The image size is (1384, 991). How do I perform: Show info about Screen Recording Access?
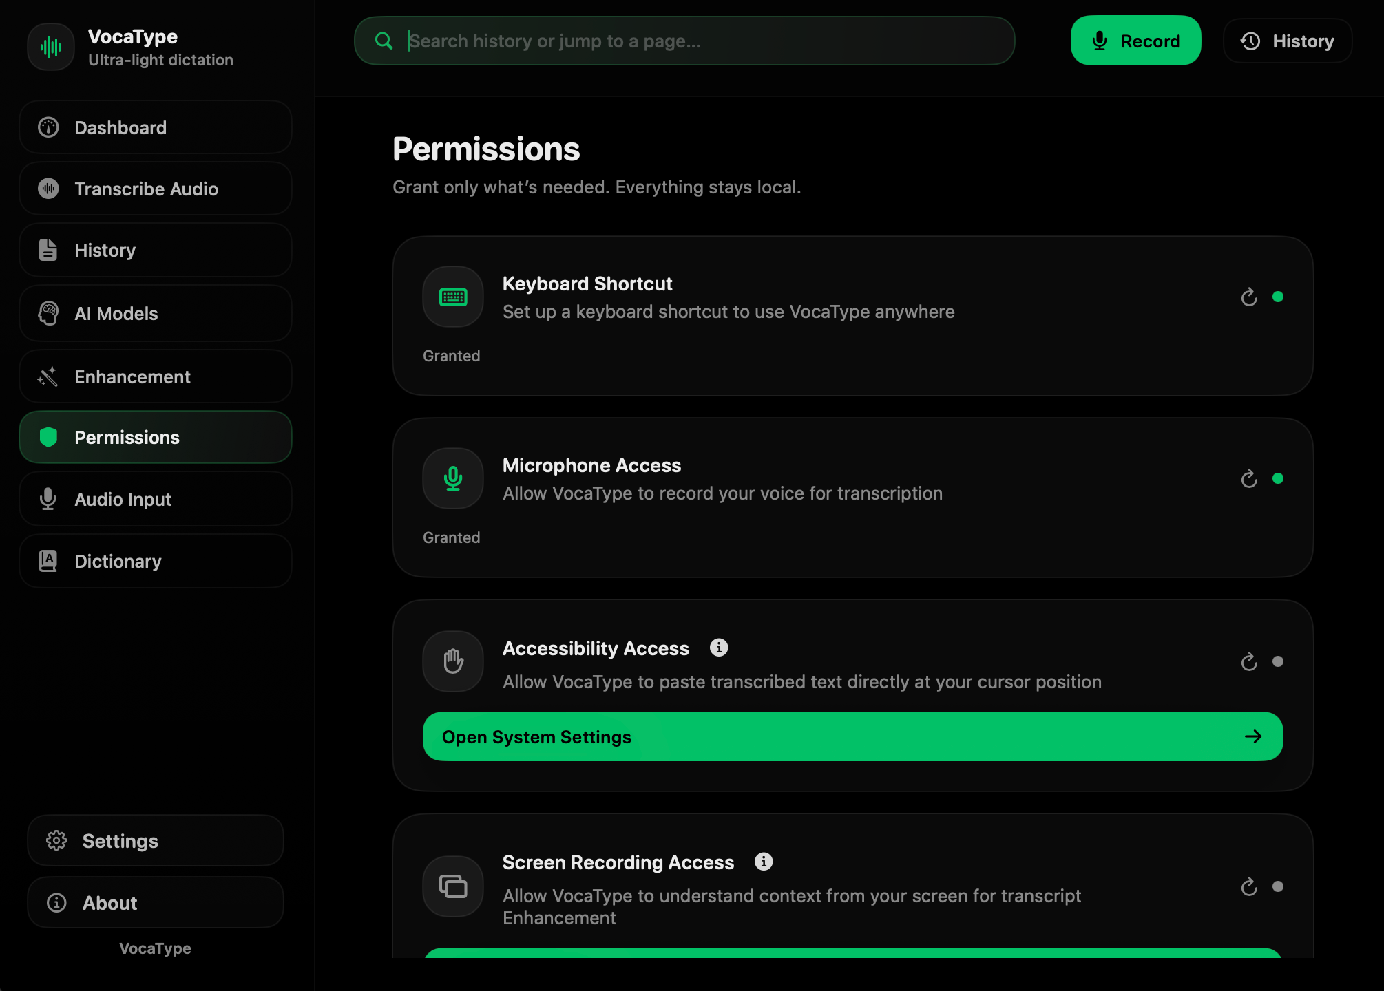tap(764, 862)
